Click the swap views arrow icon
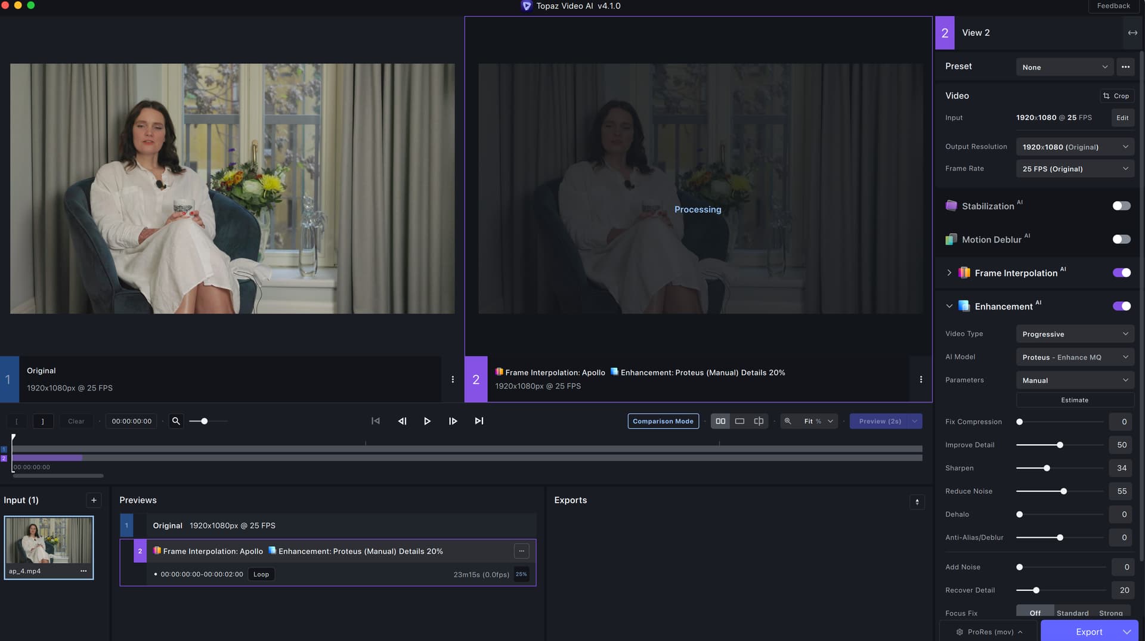This screenshot has height=641, width=1145. (1132, 33)
